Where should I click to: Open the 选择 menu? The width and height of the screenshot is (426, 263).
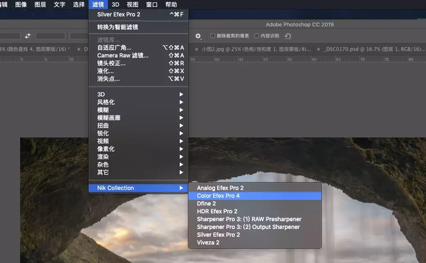[79, 5]
